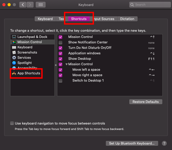Screen dimensions: 172x150
Task: Click Restore Defaults button
Action: click(146, 102)
